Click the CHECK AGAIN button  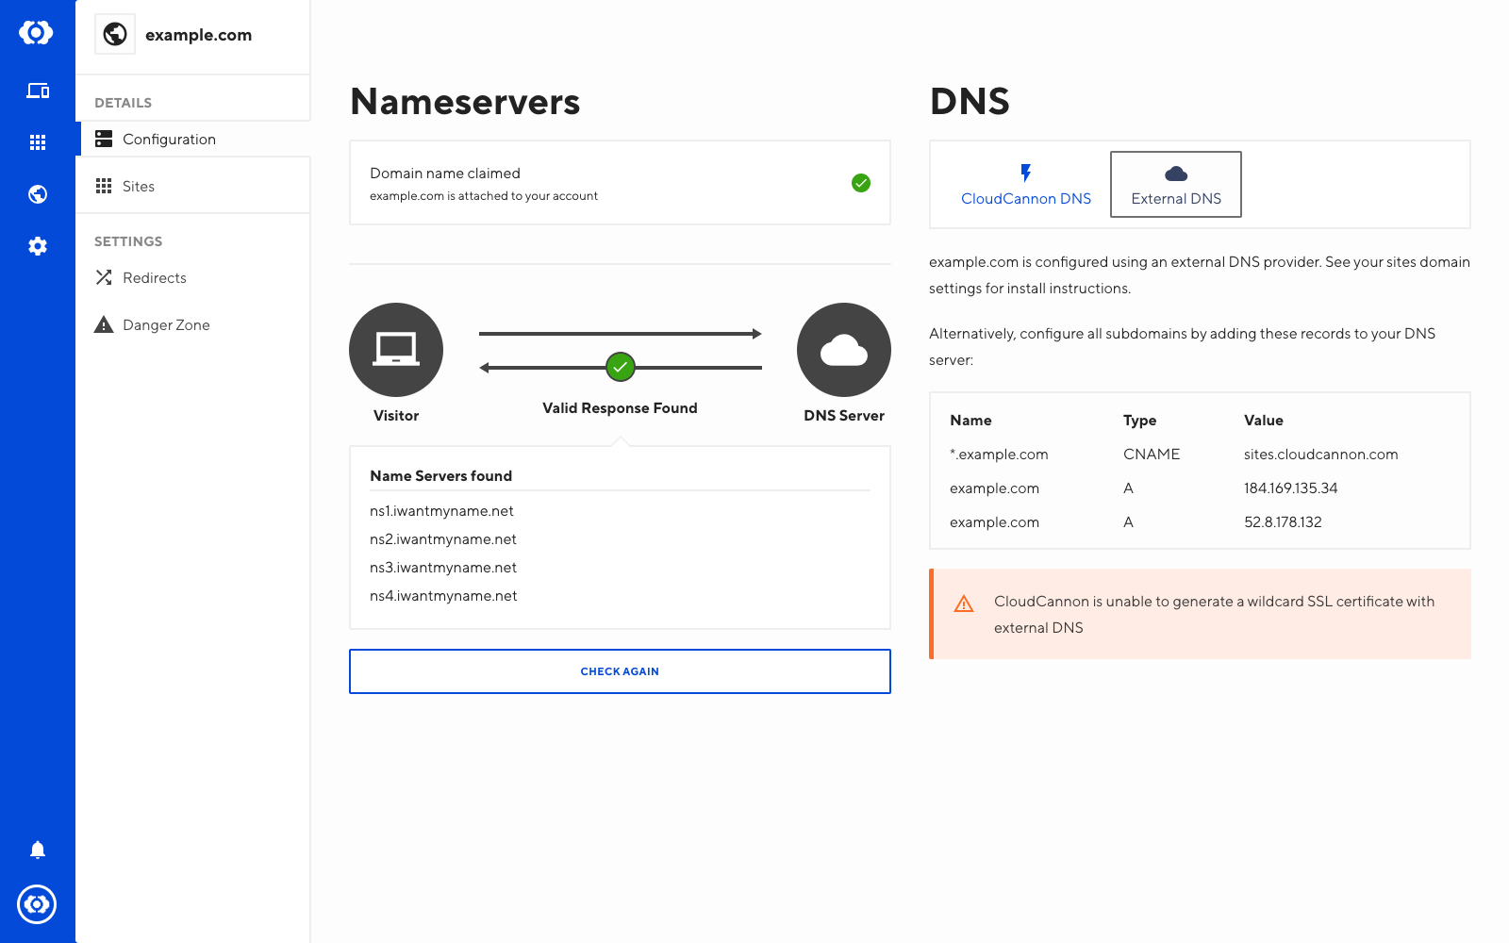click(x=620, y=671)
